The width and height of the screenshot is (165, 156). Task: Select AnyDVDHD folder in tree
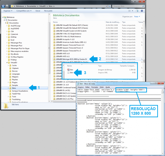tap(15, 29)
